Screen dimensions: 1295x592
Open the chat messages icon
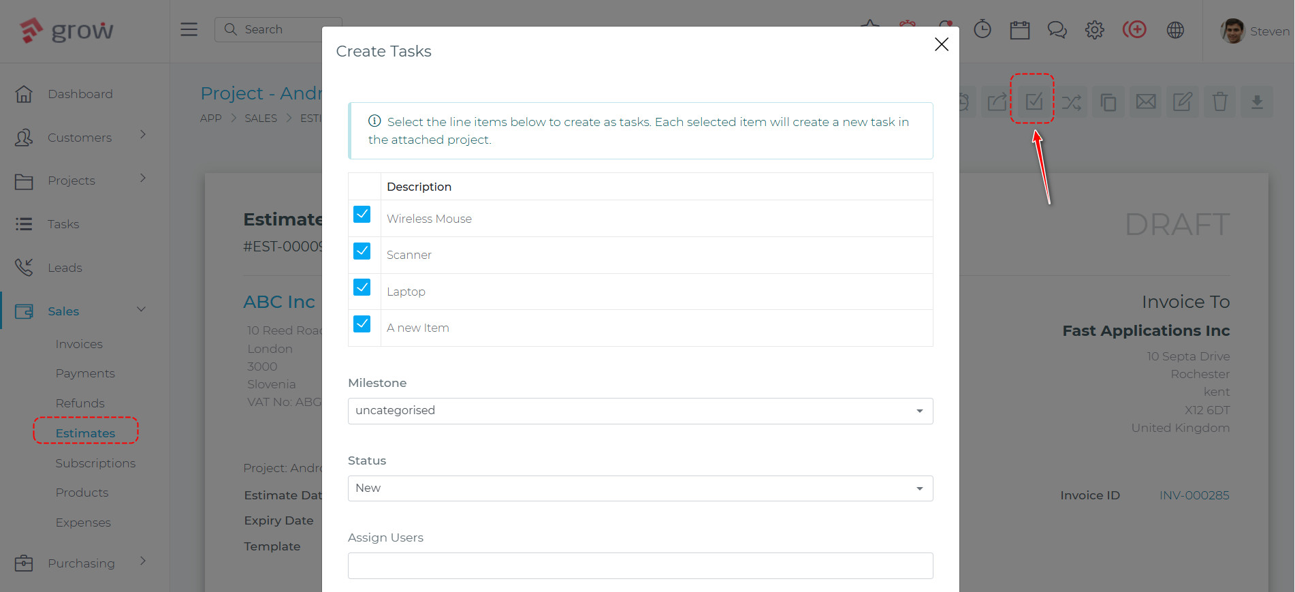1057,30
